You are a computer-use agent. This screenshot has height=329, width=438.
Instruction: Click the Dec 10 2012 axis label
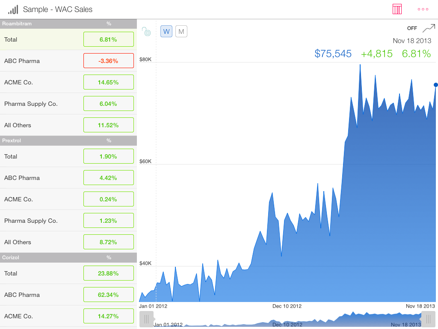tap(287, 306)
